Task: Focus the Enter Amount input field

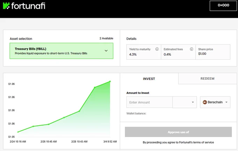Action: pos(149,102)
